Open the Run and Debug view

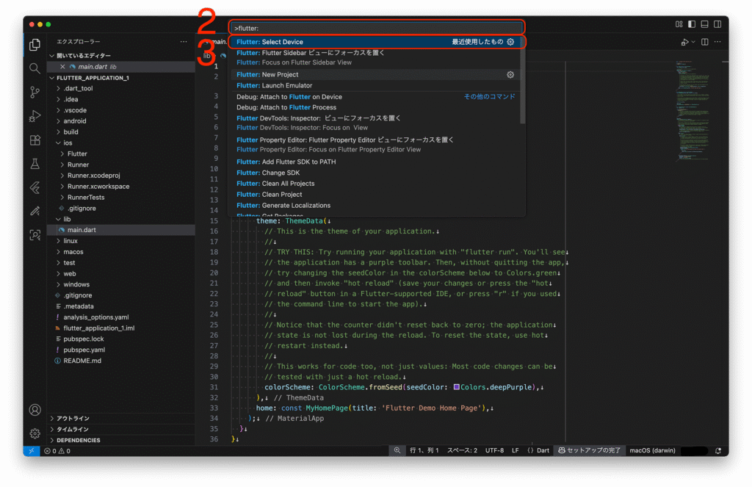pyautogui.click(x=35, y=116)
